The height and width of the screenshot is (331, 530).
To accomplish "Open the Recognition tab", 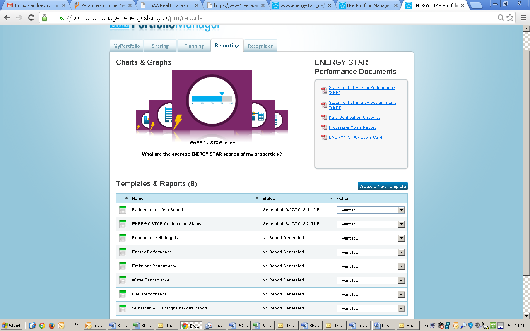I will (x=261, y=46).
